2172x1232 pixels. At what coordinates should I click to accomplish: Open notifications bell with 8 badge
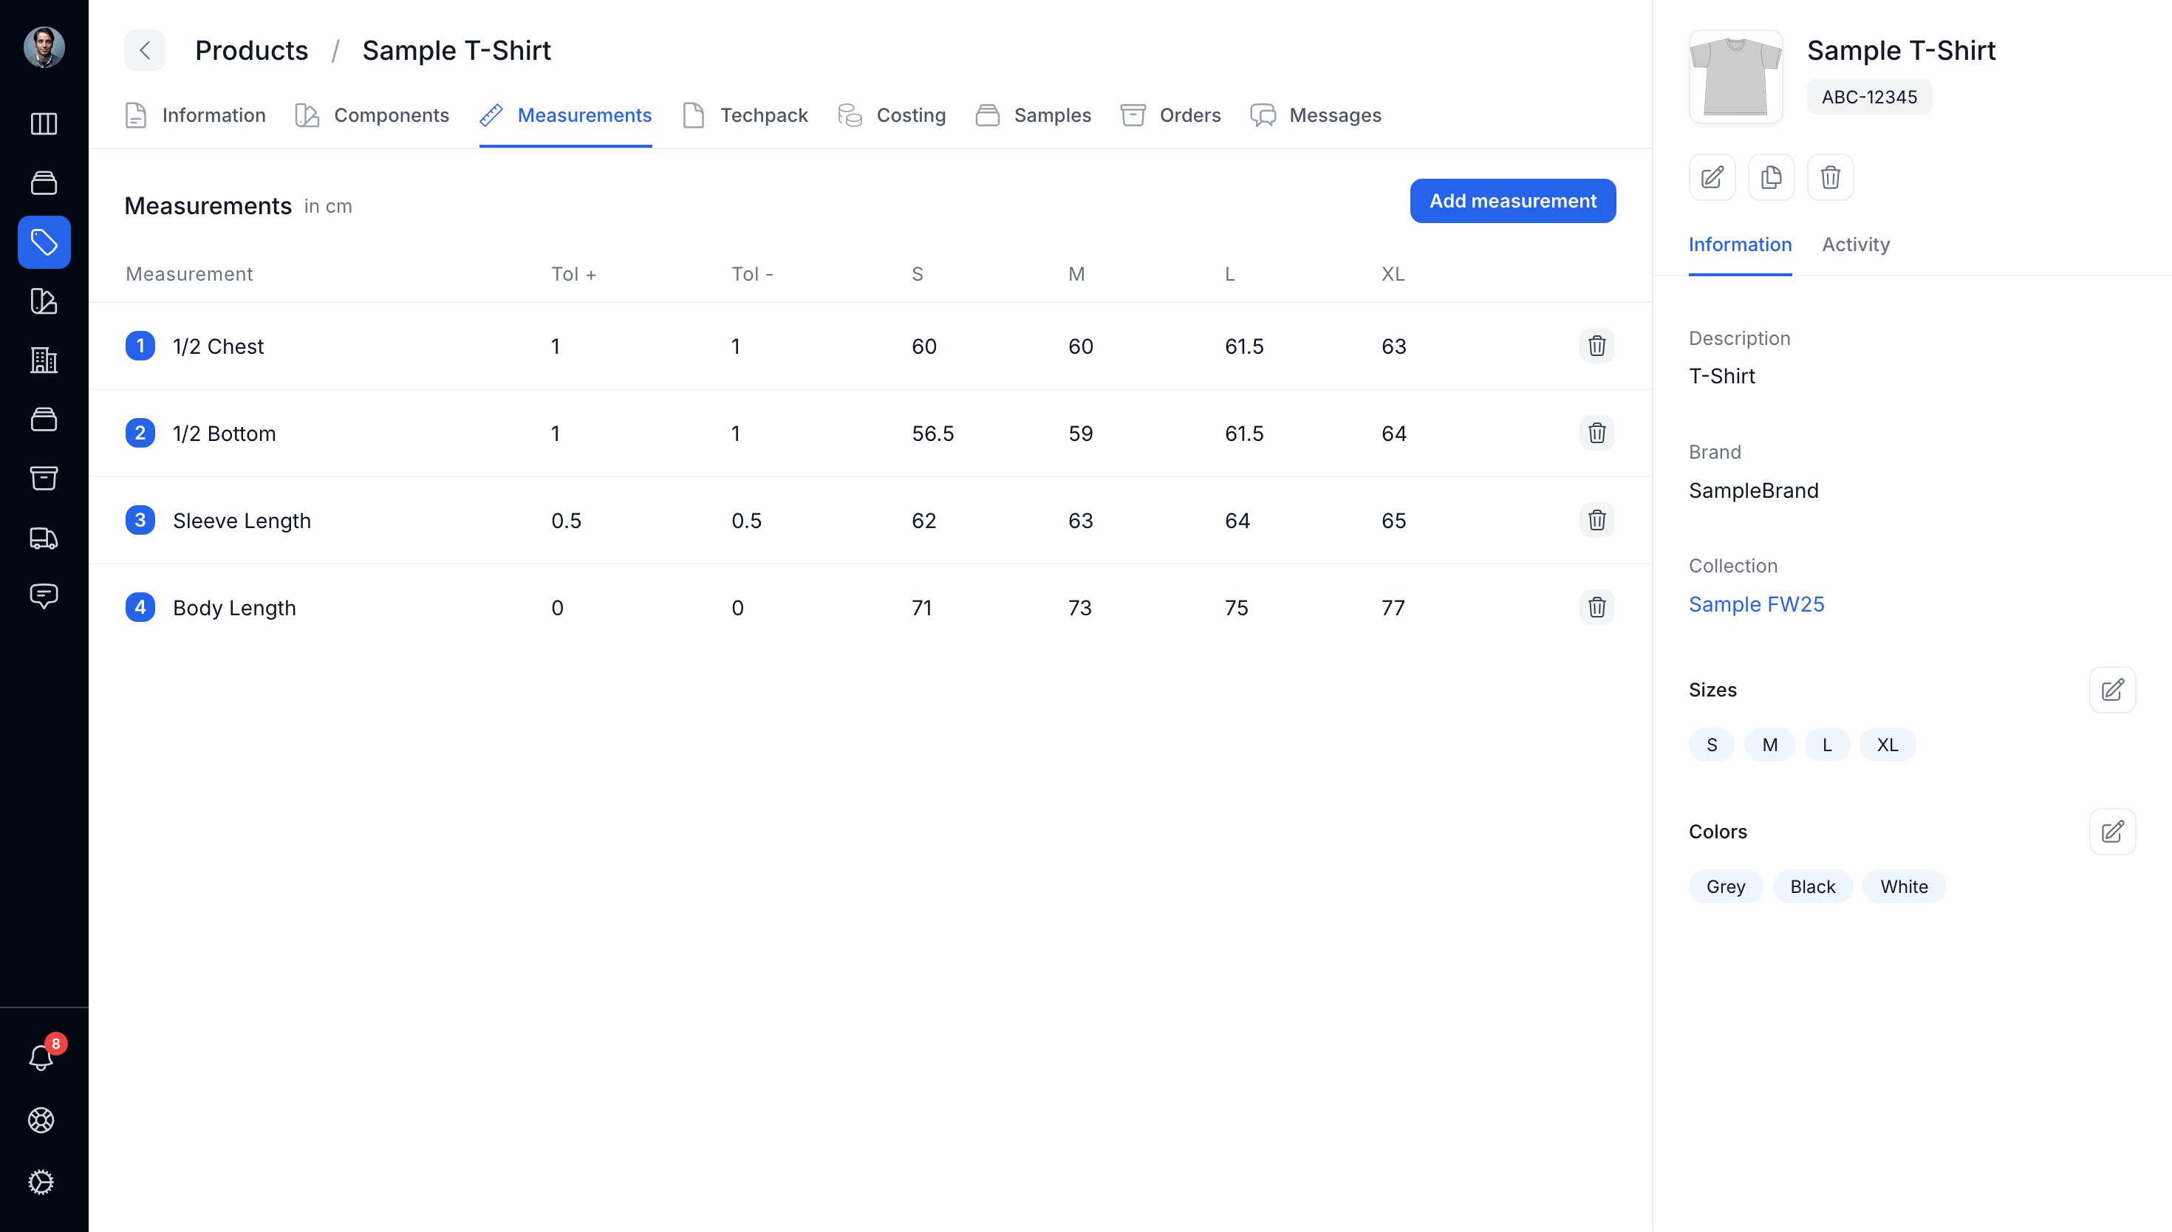coord(42,1057)
